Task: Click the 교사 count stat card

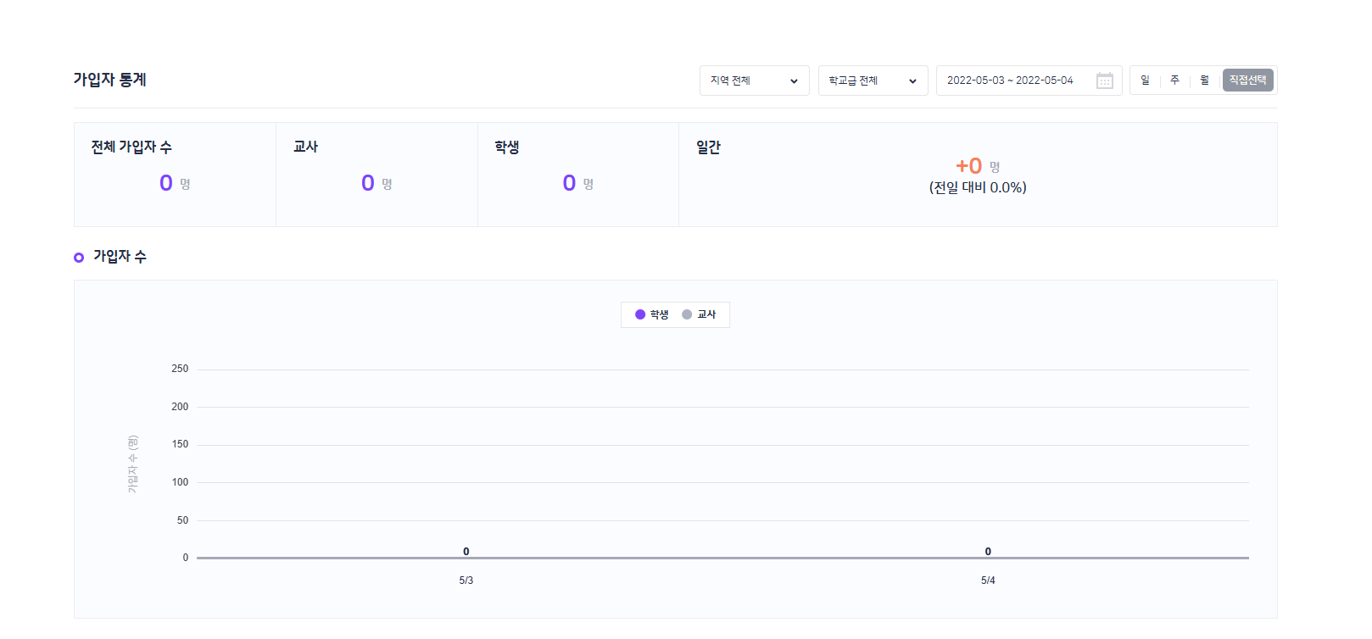Action: point(376,175)
